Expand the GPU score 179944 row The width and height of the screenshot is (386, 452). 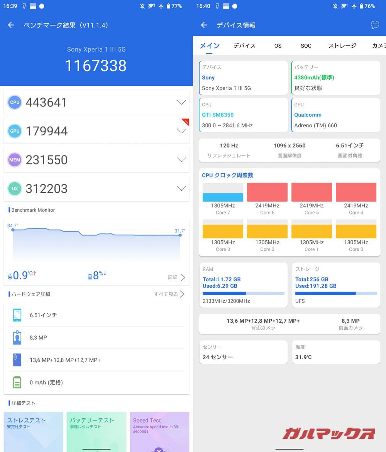(96, 131)
